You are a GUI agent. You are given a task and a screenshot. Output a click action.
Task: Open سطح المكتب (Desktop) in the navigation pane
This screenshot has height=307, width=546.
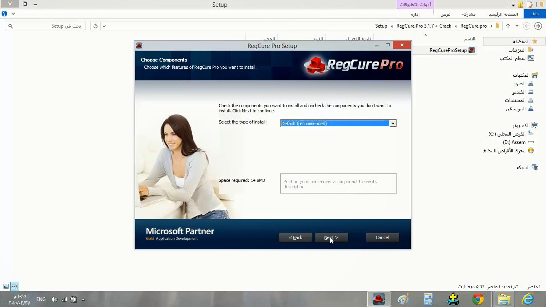point(516,58)
